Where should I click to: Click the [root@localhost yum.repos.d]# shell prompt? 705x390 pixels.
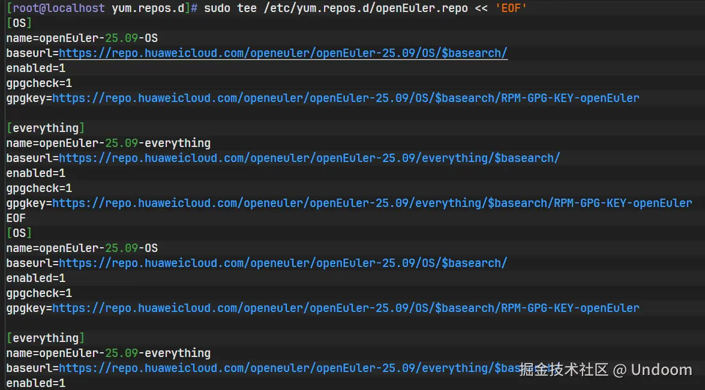101,8
